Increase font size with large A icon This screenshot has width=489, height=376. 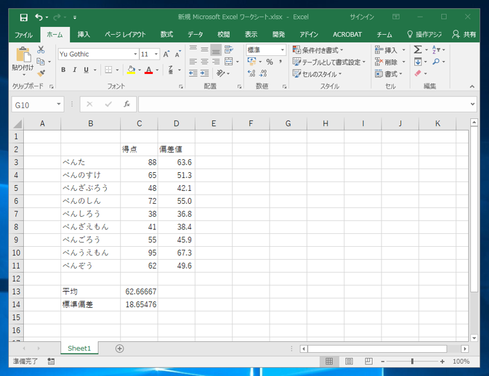coord(166,54)
